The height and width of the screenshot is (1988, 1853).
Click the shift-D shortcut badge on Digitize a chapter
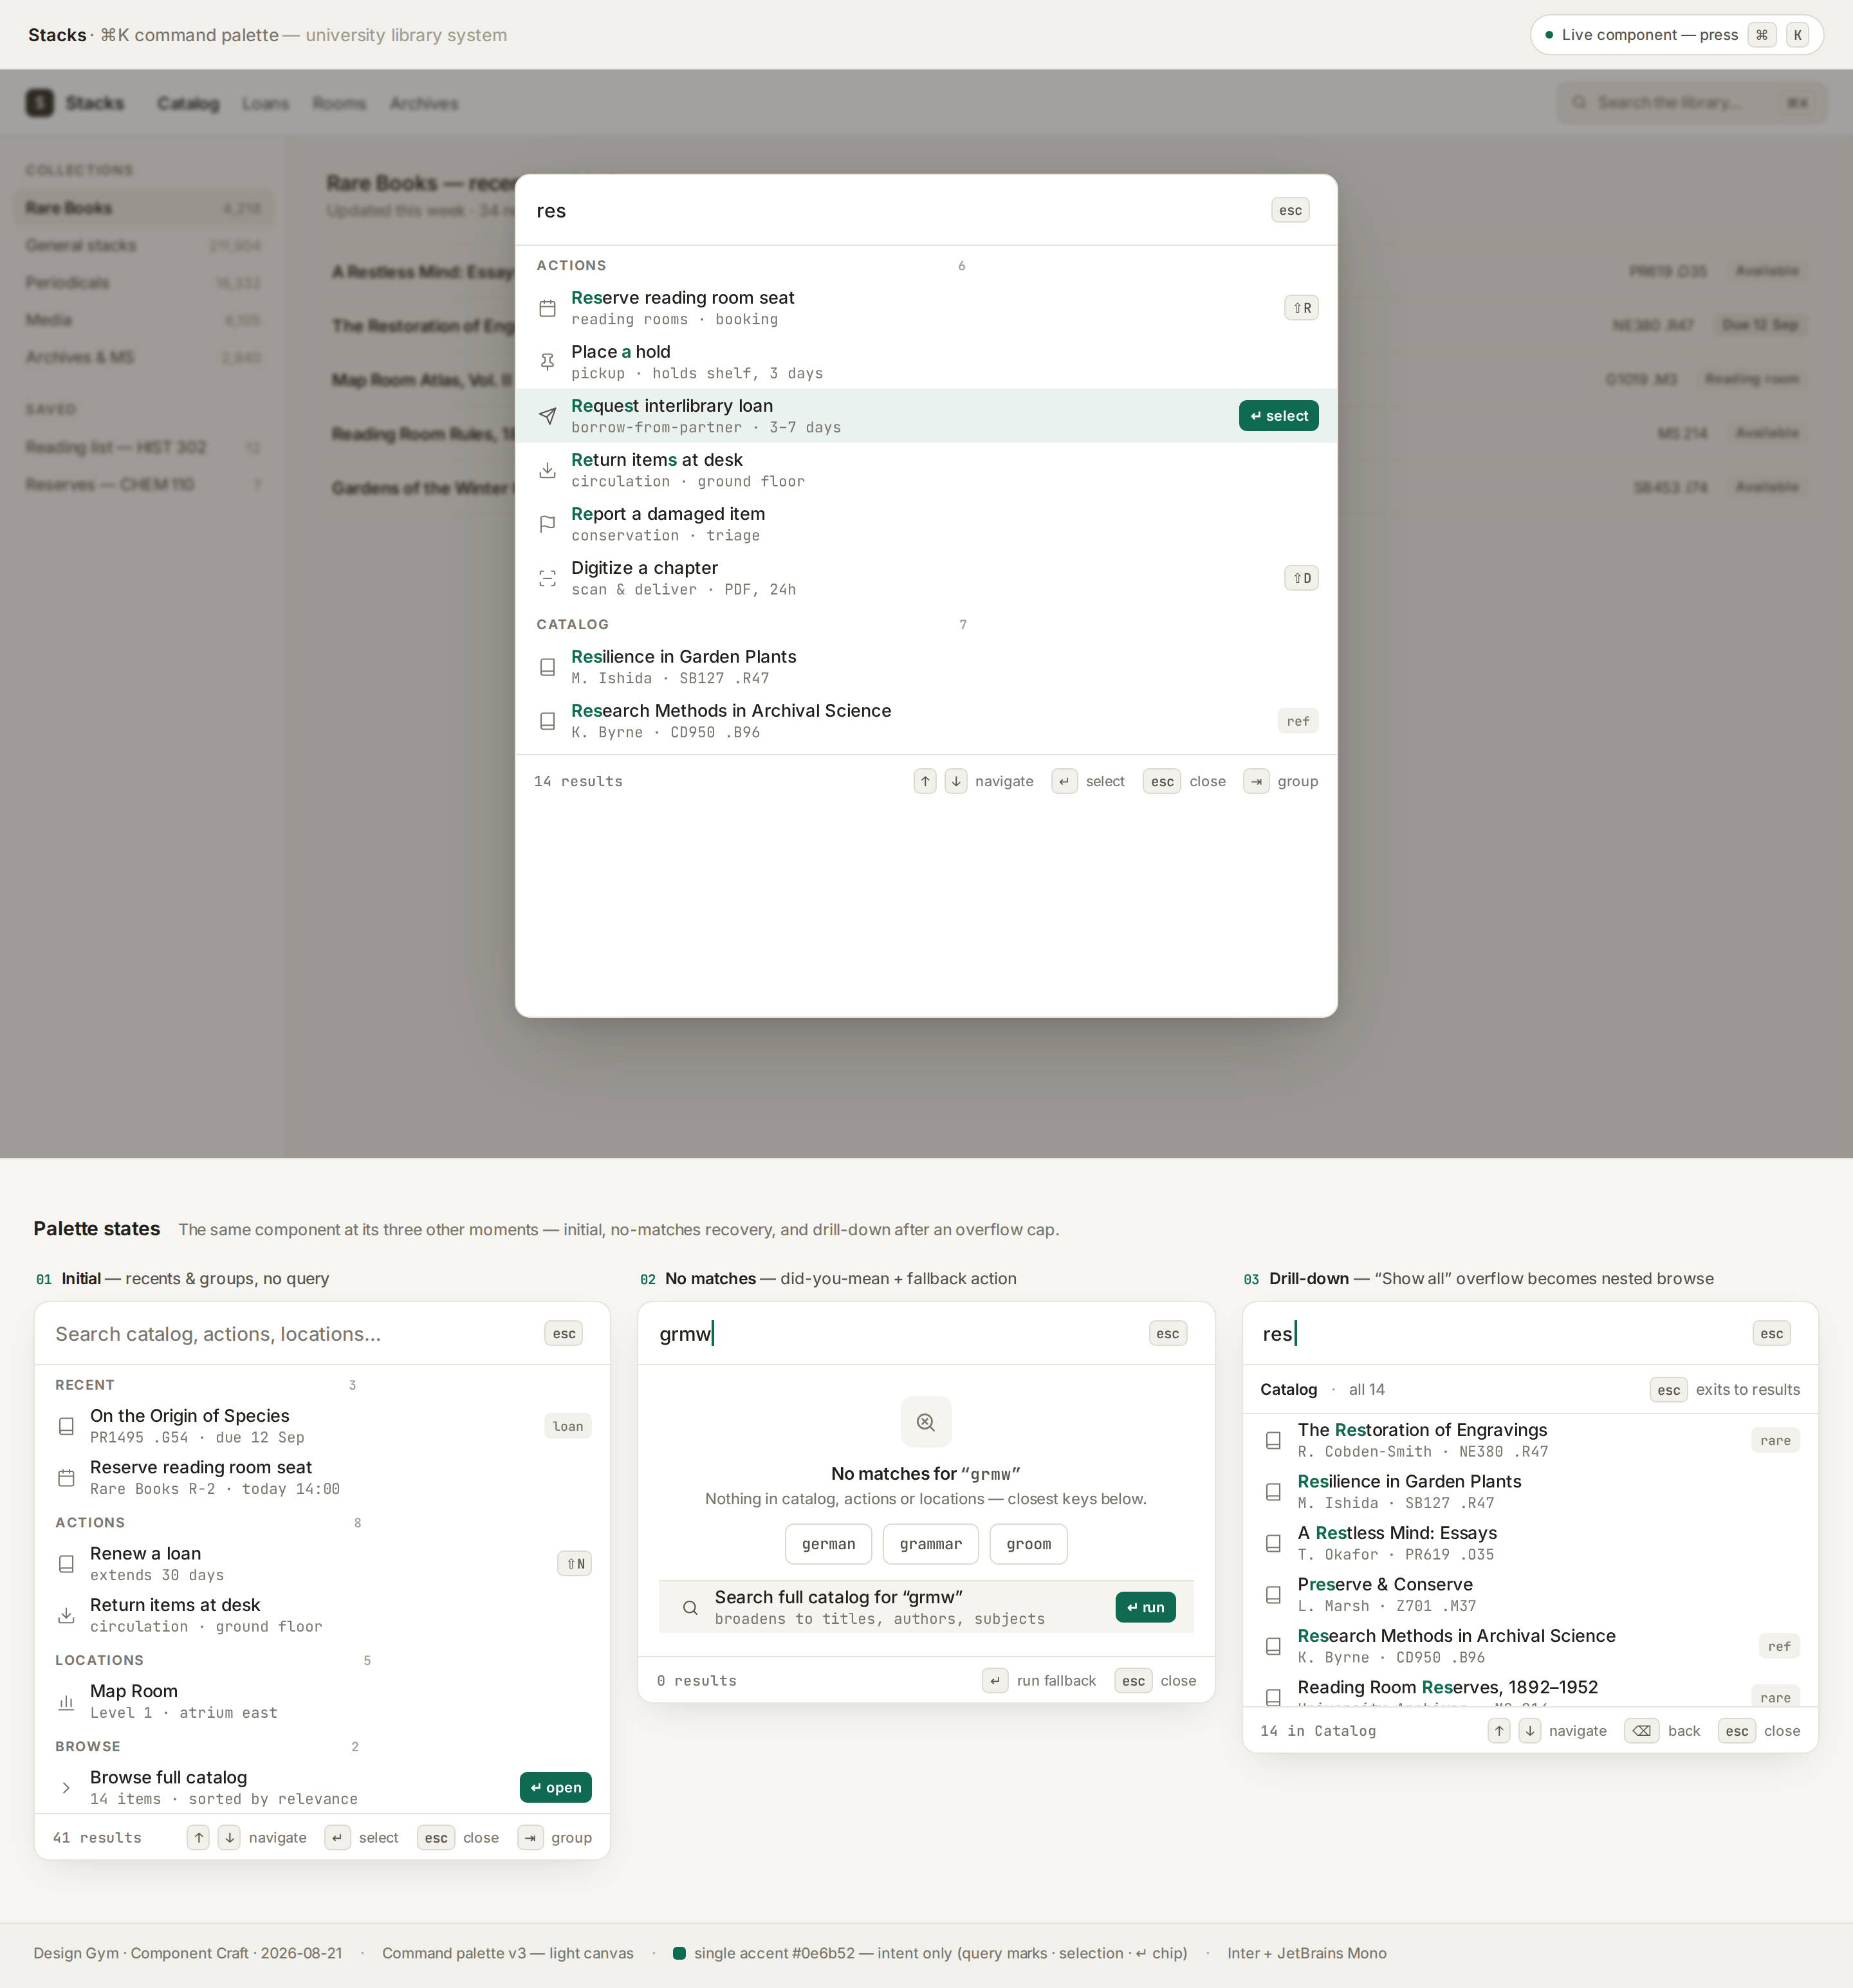click(x=1301, y=578)
